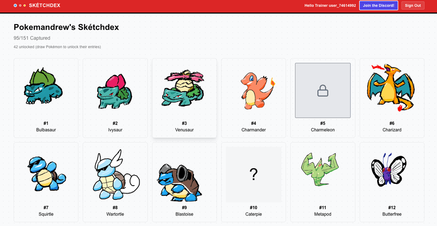
Task: View the Charizard drawing
Action: [392, 89]
